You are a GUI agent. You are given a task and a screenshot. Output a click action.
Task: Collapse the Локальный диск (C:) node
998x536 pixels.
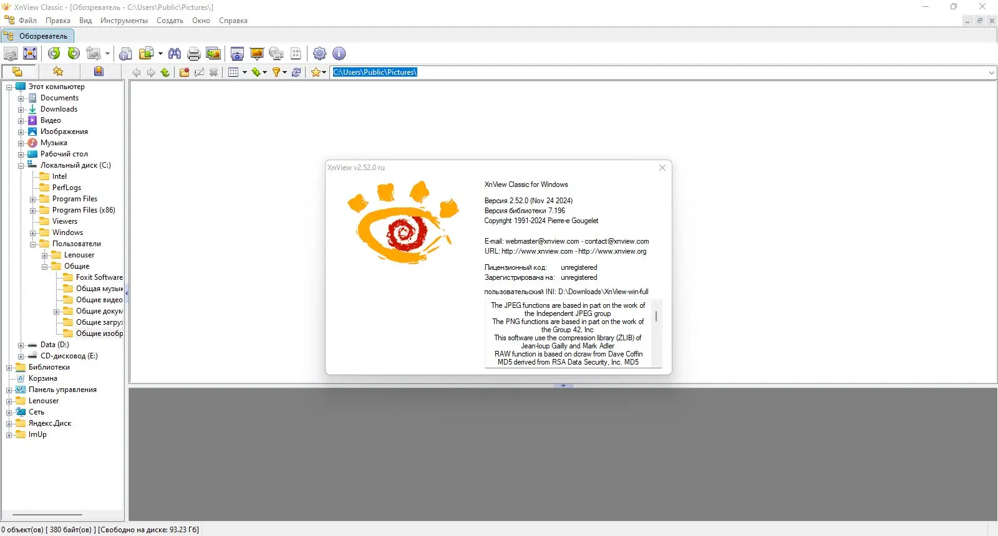pos(21,166)
